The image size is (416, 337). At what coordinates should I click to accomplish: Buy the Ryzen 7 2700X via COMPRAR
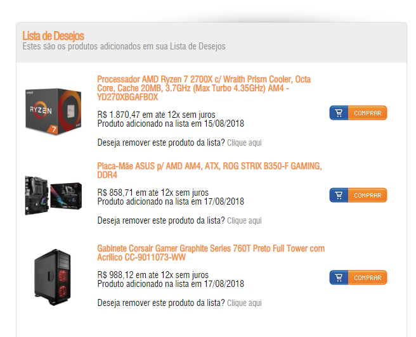pos(367,113)
